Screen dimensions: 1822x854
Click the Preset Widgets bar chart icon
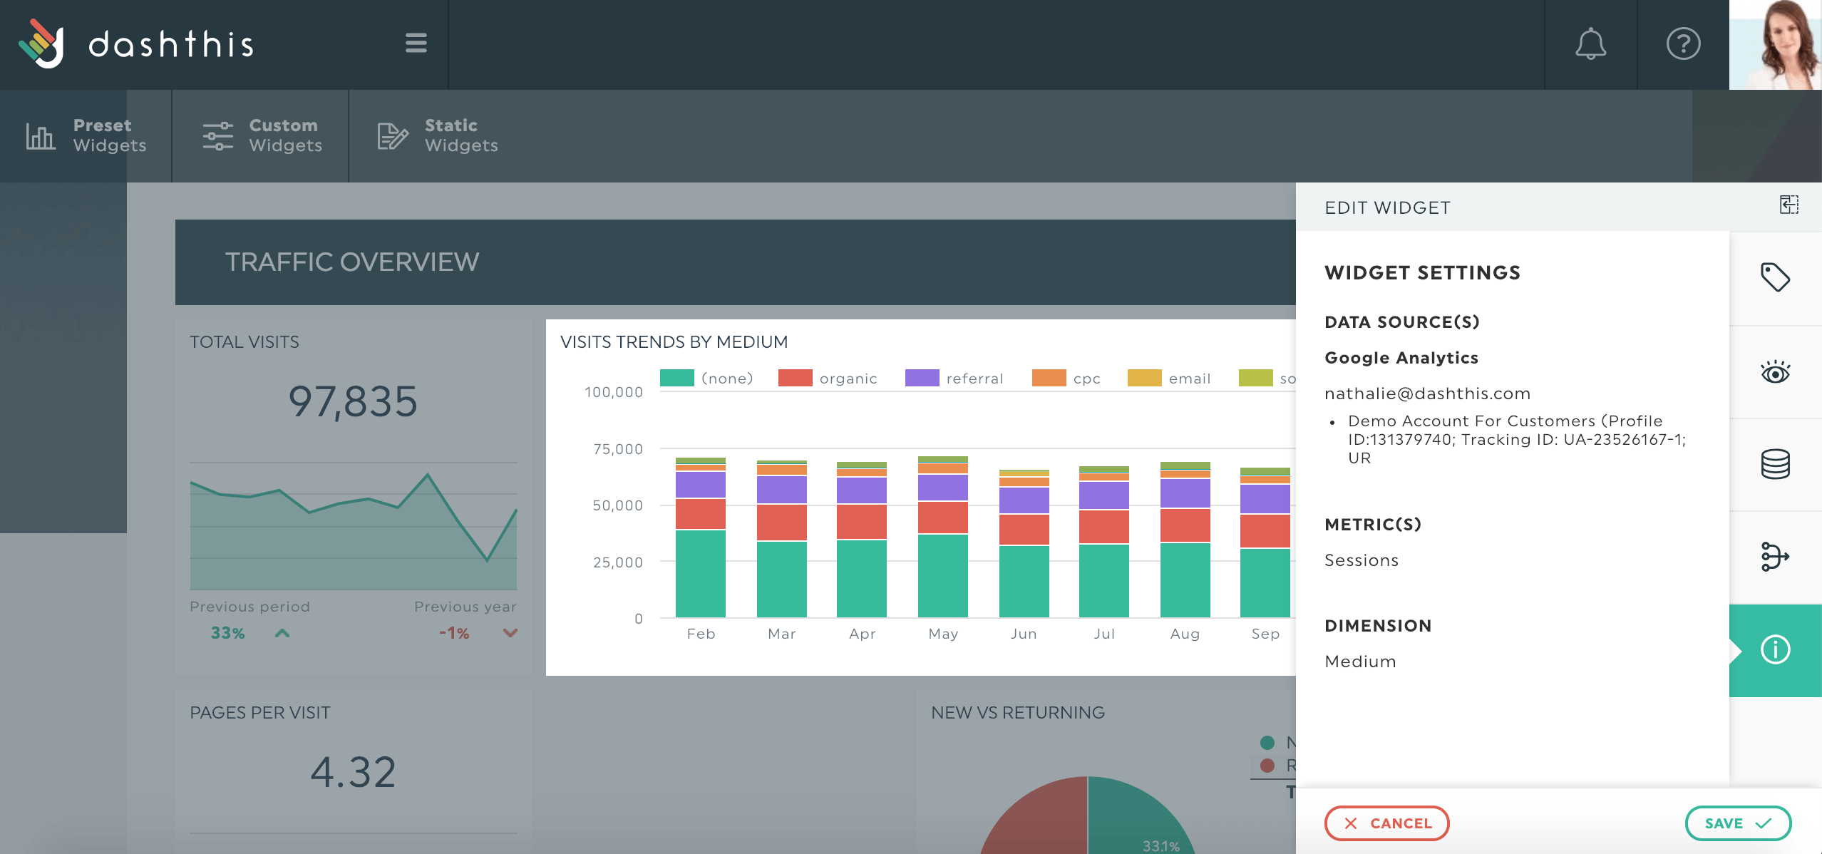click(x=41, y=135)
